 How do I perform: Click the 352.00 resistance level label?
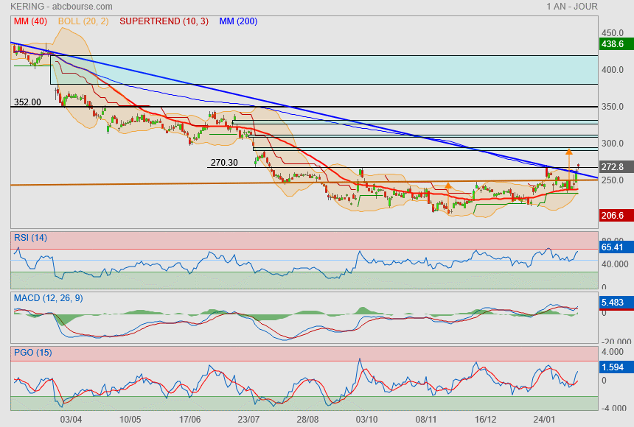coord(27,102)
